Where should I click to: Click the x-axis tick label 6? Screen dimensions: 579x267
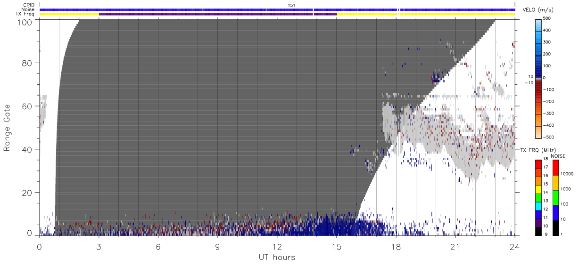[158, 246]
